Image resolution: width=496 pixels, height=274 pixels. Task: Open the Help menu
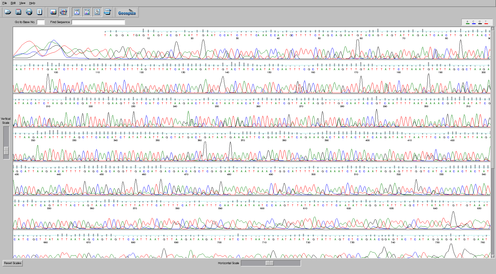pos(32,3)
